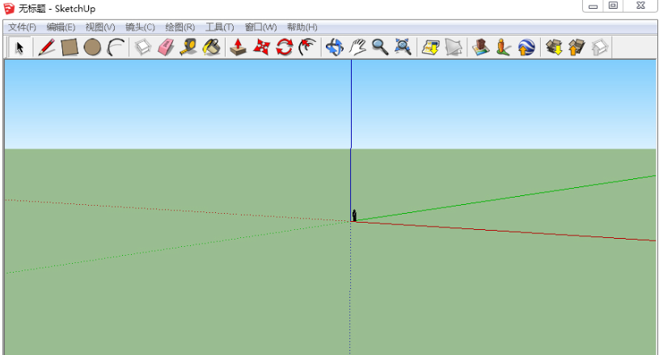Image resolution: width=659 pixels, height=355 pixels.
Task: Click the Add New Building icon
Action: pos(480,47)
